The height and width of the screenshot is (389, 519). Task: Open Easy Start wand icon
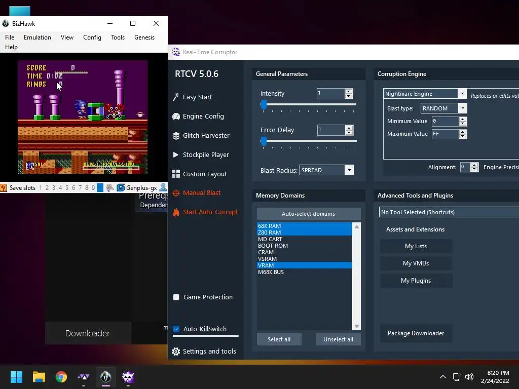tap(176, 97)
